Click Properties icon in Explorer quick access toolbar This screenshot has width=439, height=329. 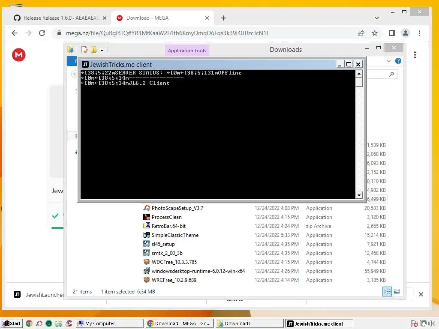pyautogui.click(x=84, y=50)
